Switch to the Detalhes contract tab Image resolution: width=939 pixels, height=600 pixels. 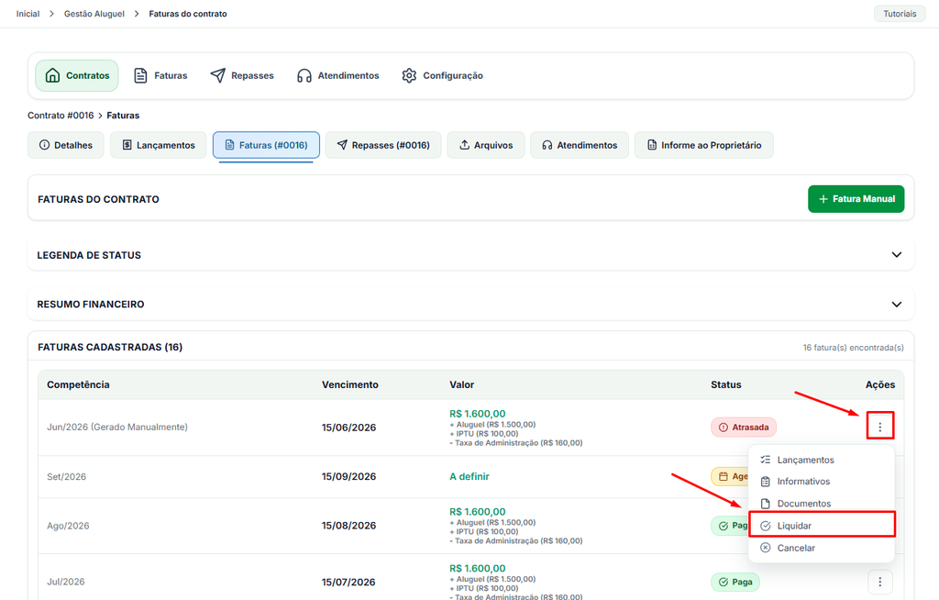click(66, 145)
